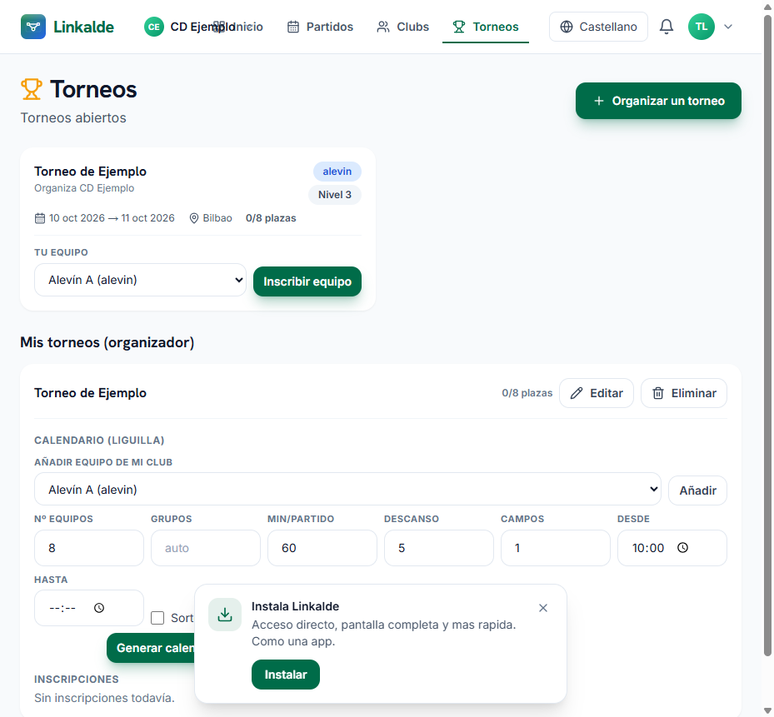Click the plus icon on Organizar un torneo

(599, 101)
